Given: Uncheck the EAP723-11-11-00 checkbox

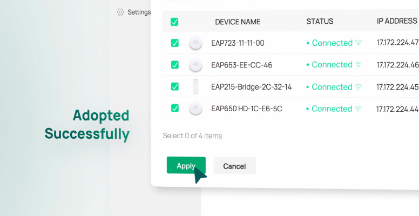Looking at the screenshot, I should 175,43.
